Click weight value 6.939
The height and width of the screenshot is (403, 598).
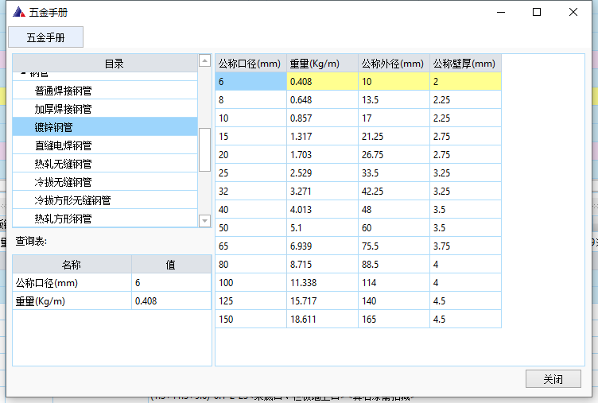coord(322,246)
